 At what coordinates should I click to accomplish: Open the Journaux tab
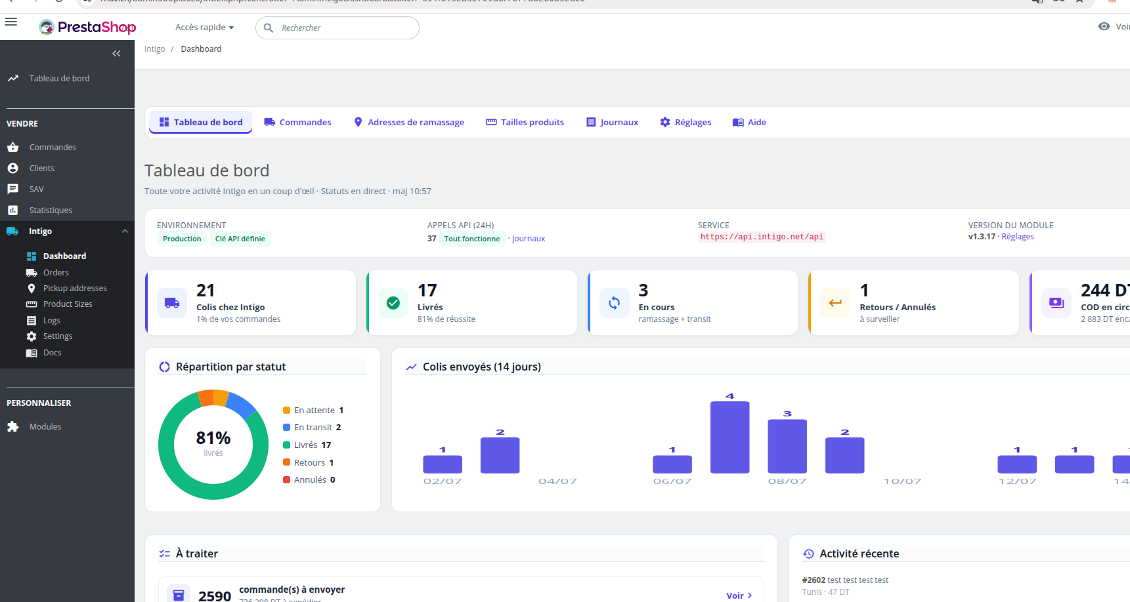pyautogui.click(x=612, y=122)
